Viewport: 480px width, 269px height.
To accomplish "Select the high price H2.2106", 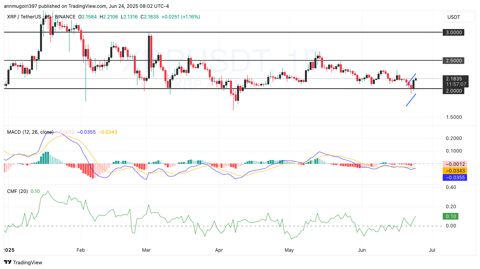I will click(109, 17).
